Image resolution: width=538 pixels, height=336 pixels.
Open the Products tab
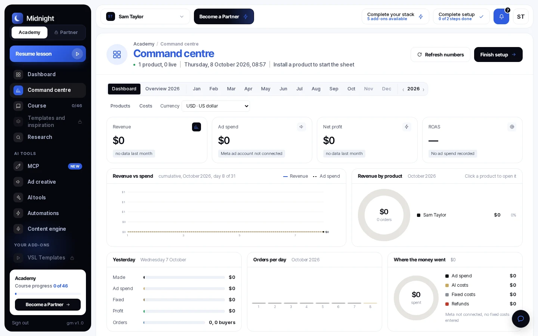[120, 106]
